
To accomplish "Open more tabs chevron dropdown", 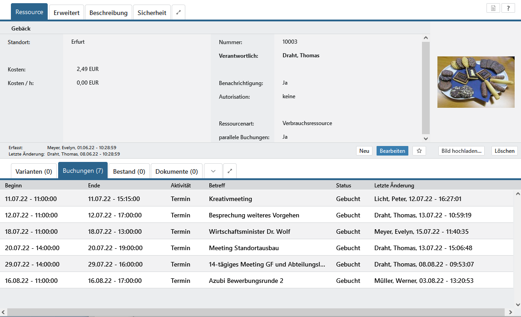I will coord(213,171).
